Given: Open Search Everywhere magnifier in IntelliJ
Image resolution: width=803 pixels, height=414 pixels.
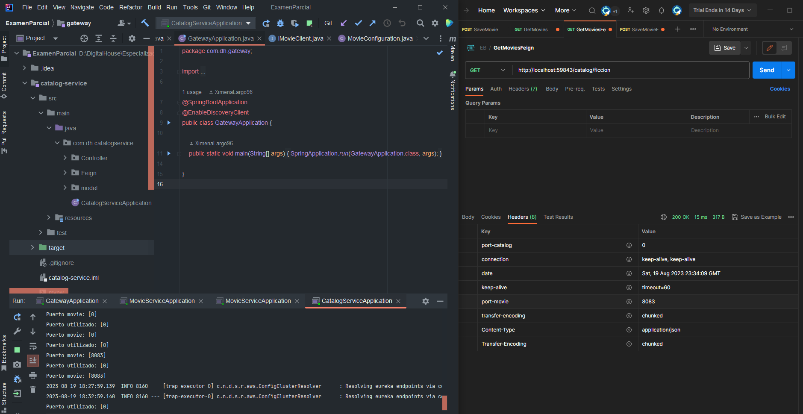Looking at the screenshot, I should click(x=421, y=23).
